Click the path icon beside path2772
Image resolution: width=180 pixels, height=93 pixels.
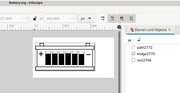133,47
